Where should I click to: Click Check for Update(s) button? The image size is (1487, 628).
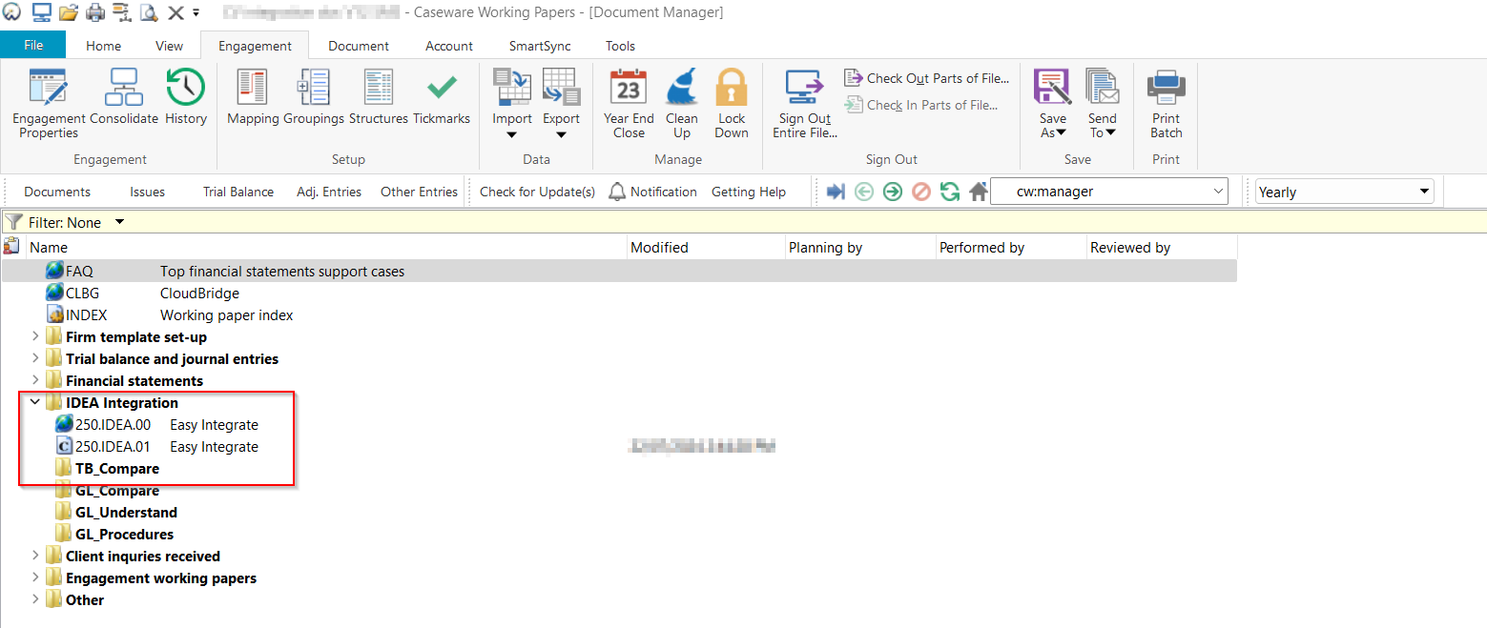(537, 192)
